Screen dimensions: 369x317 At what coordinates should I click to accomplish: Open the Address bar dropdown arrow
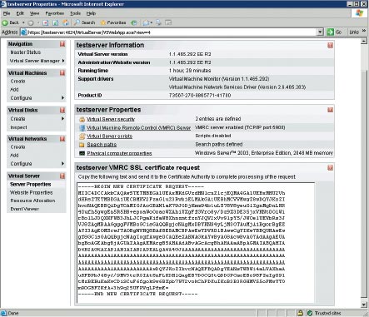click(320, 32)
